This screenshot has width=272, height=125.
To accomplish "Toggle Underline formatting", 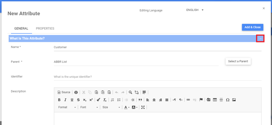I will coord(72,100).
